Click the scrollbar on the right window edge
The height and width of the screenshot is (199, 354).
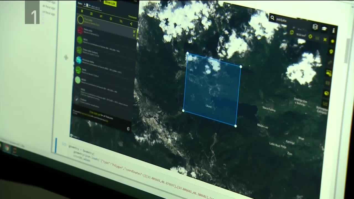[347, 50]
